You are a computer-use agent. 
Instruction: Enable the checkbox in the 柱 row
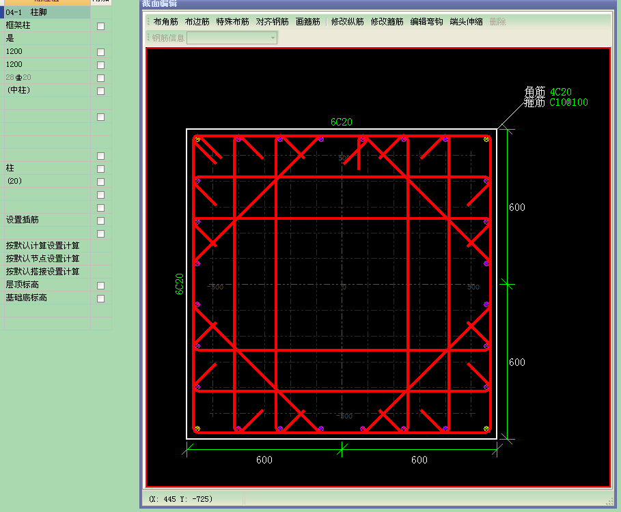point(101,169)
